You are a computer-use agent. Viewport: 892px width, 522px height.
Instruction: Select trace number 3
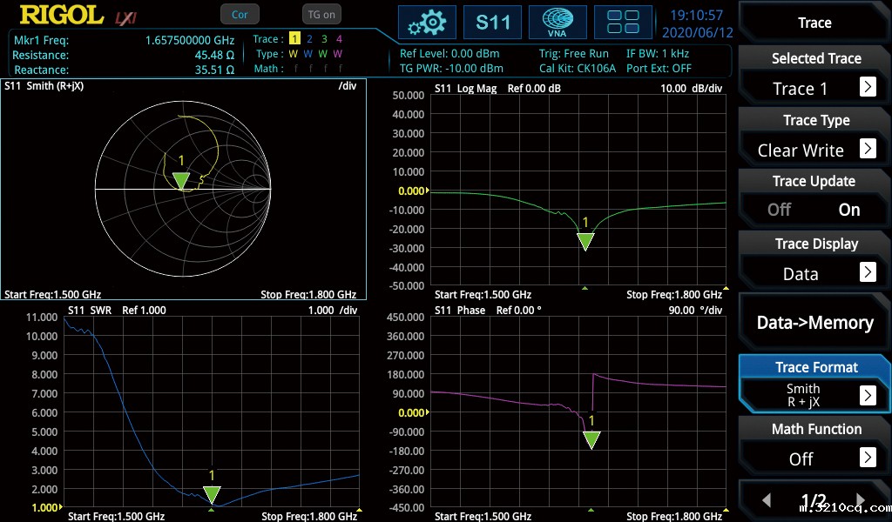point(324,38)
